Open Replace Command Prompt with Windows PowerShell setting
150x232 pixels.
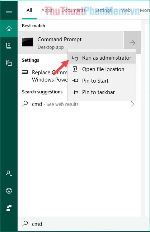click(44, 76)
